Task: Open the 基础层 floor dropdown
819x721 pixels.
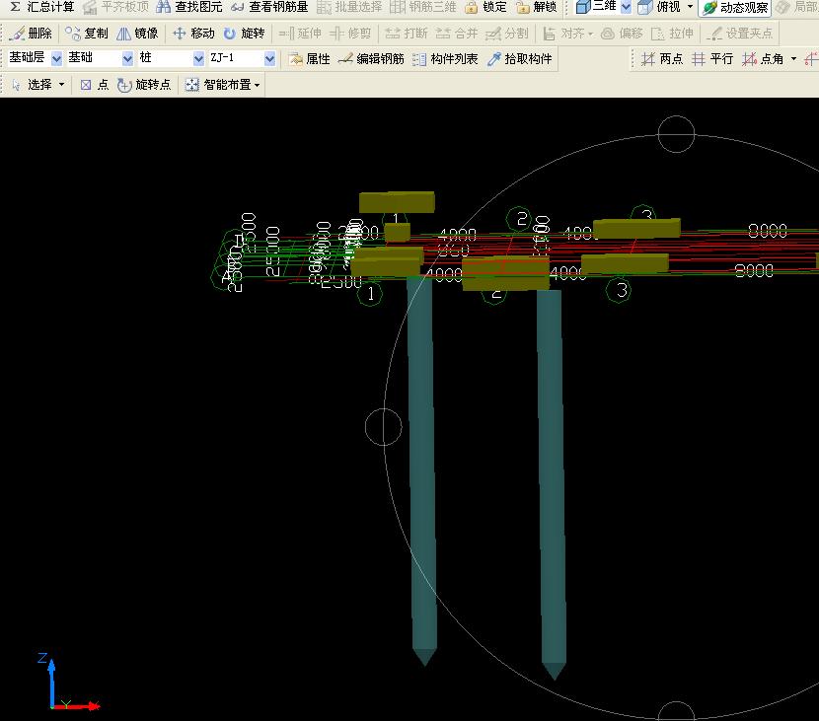Action: (x=56, y=59)
